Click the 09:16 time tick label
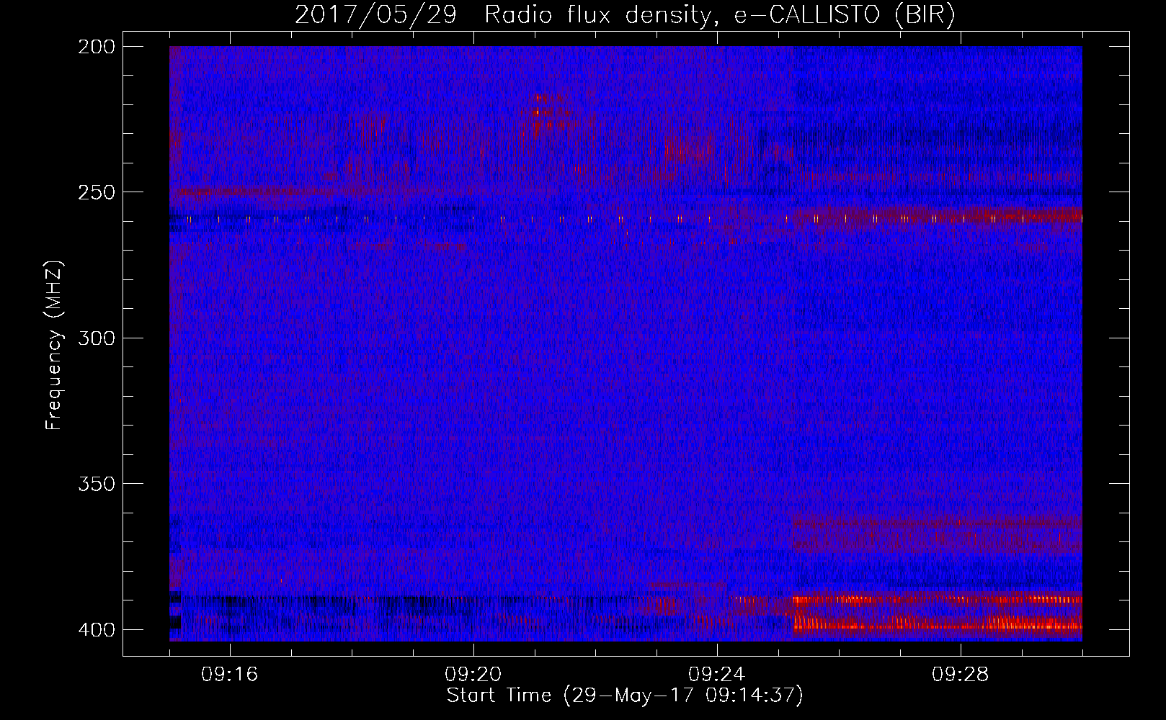Viewport: 1166px width, 720px height. pyautogui.click(x=230, y=675)
